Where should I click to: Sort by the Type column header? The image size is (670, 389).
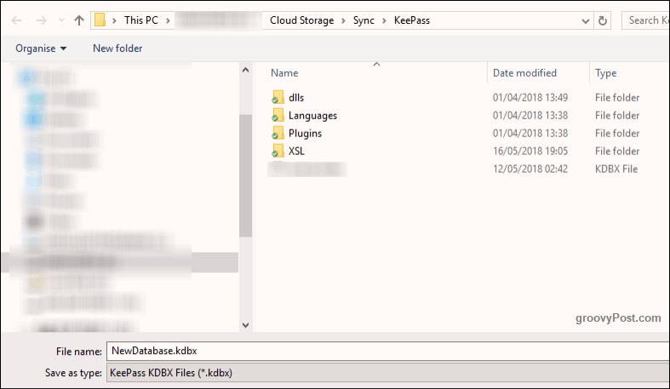(606, 73)
